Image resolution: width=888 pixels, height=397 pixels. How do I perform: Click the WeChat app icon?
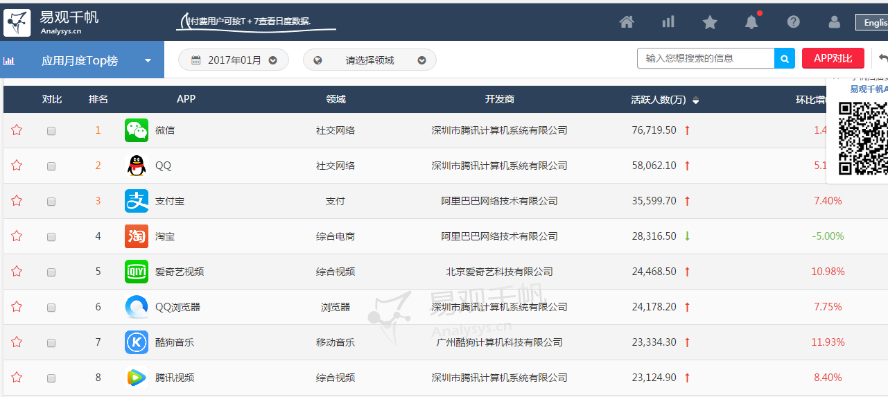click(137, 130)
